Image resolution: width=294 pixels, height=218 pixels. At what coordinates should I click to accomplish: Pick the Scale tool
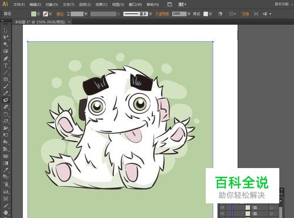(5, 121)
